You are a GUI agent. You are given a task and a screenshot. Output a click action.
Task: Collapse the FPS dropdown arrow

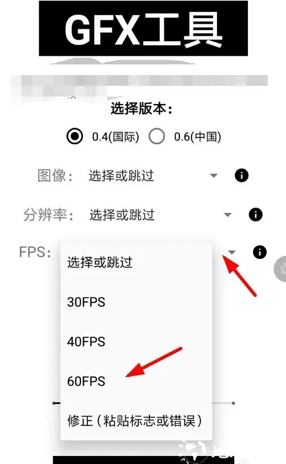pyautogui.click(x=231, y=253)
